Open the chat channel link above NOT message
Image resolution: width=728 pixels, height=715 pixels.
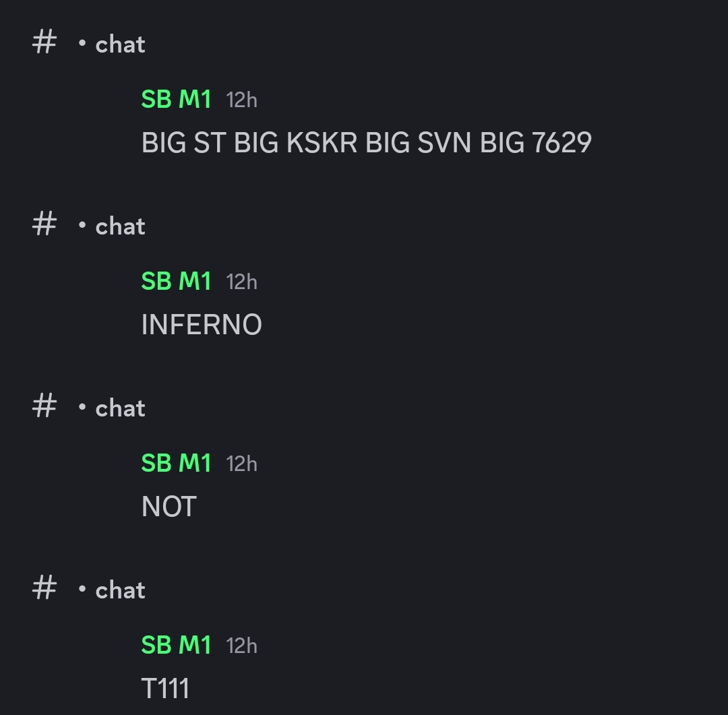(120, 408)
